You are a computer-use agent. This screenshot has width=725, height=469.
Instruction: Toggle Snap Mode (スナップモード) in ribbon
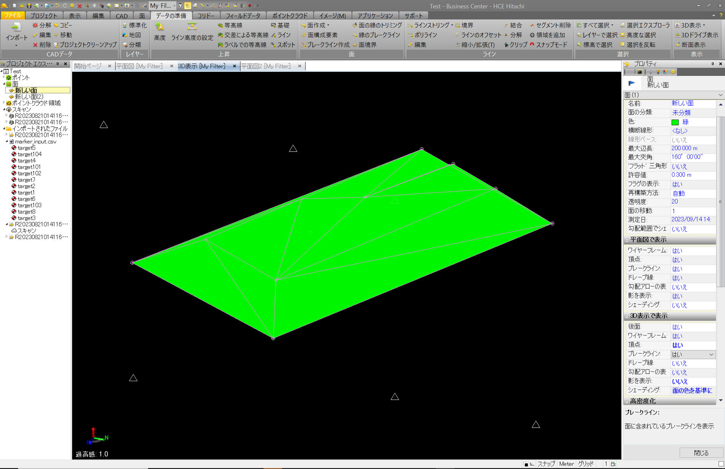coord(548,45)
